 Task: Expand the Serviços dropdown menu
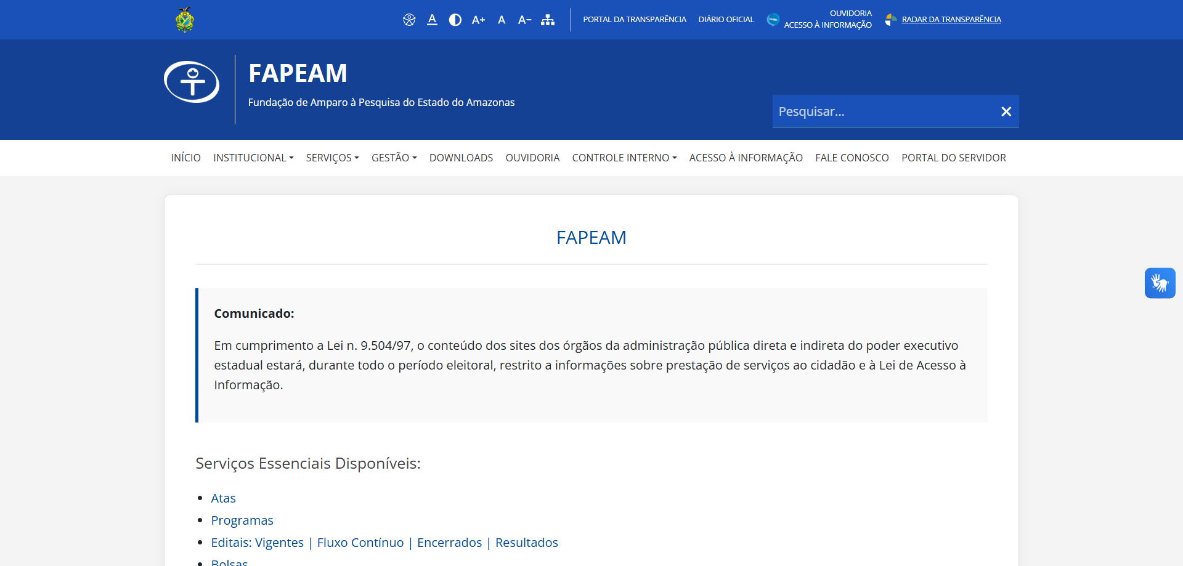[332, 158]
